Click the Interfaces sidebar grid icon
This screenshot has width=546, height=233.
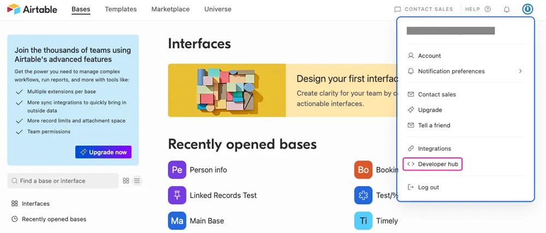coord(15,204)
